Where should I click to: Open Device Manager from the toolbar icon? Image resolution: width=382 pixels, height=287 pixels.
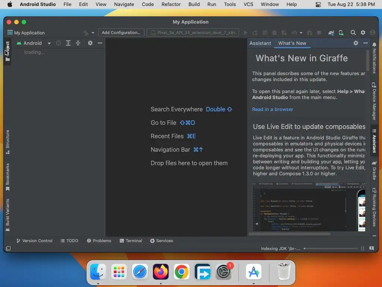[341, 33]
